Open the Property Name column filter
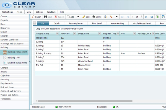 [x=57, y=34]
